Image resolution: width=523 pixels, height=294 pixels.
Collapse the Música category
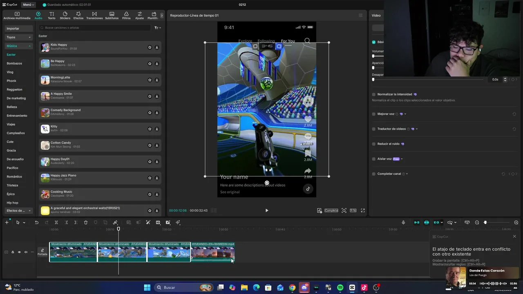[x=19, y=46]
